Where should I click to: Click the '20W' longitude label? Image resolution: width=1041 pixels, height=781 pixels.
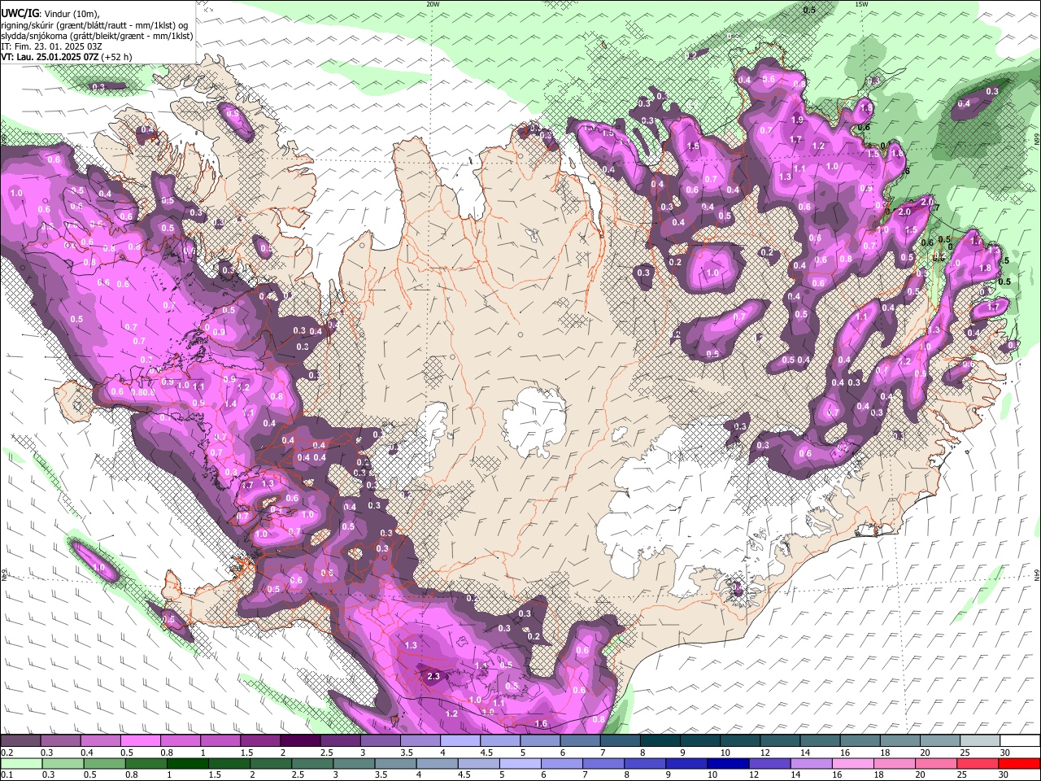tap(433, 4)
